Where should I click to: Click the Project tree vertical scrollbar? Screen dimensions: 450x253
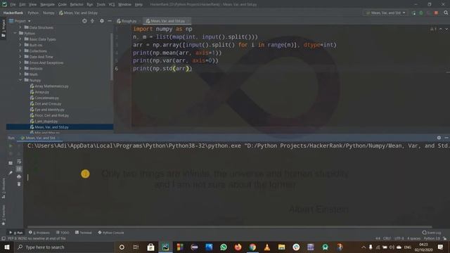point(112,57)
